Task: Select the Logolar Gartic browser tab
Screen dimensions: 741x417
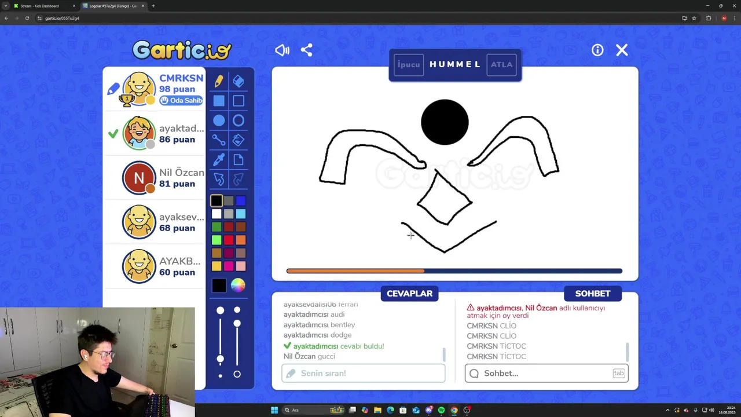Action: pyautogui.click(x=113, y=6)
